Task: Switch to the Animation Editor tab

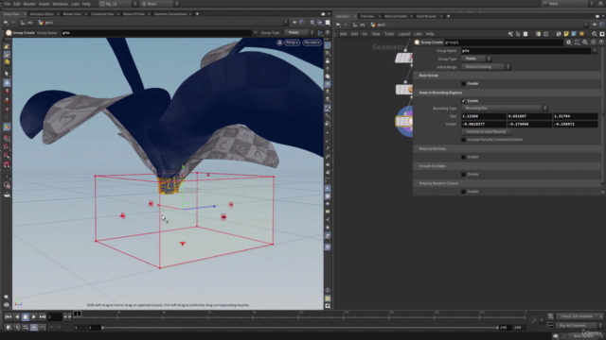Action: (42, 14)
